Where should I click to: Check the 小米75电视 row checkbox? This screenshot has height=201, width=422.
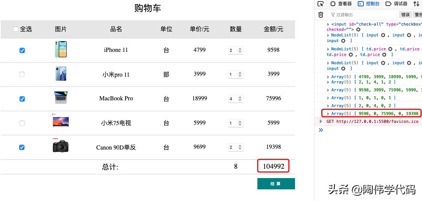22,123
